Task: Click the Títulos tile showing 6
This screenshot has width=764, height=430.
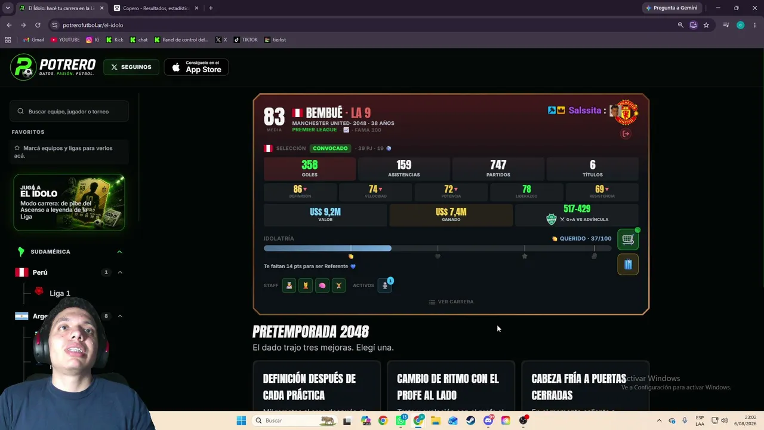Action: coord(593,169)
